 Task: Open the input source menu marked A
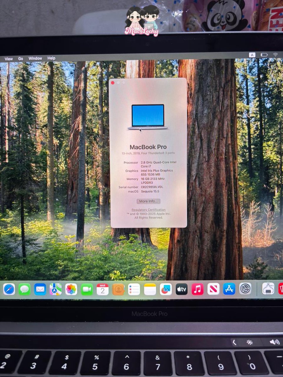252,55
